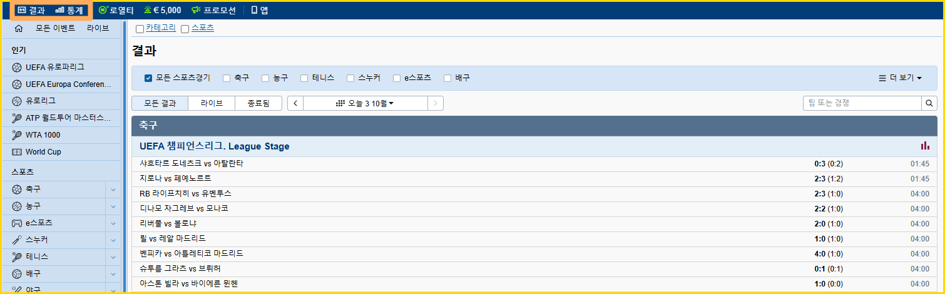945x294 pixels.
Task: Click gamepad icon beside e스포츠
Action: click(17, 223)
